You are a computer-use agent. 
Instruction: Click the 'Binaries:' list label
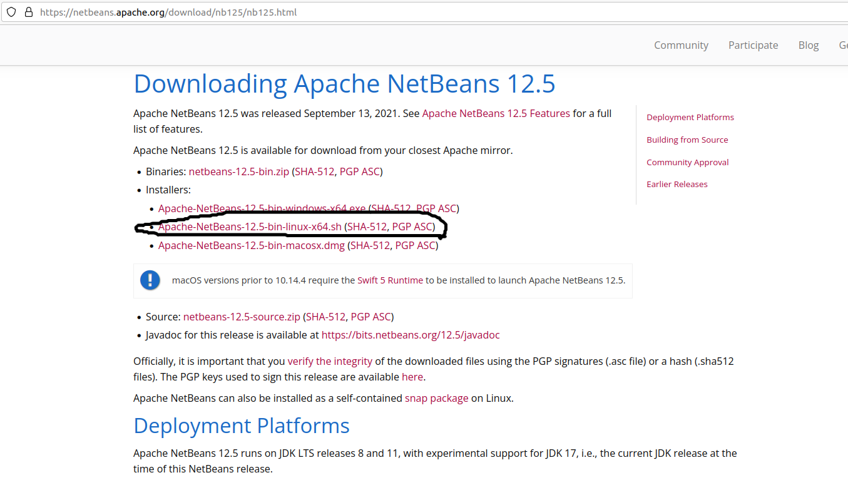point(166,171)
